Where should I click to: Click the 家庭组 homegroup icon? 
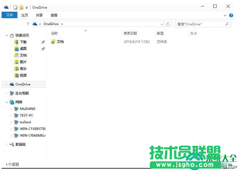[x=12, y=145]
